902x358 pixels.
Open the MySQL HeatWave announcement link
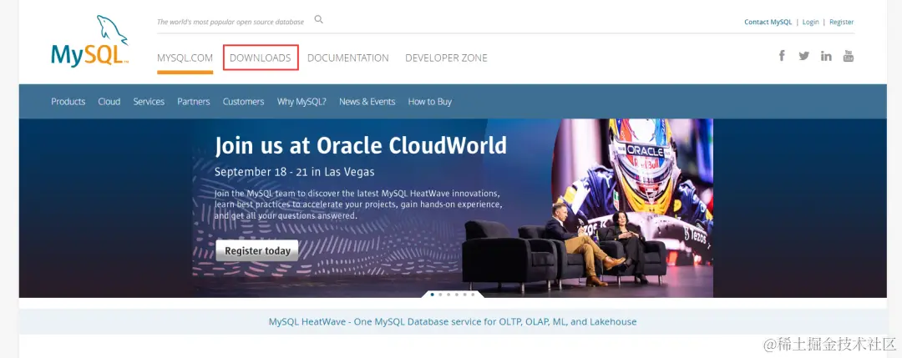pyautogui.click(x=453, y=322)
